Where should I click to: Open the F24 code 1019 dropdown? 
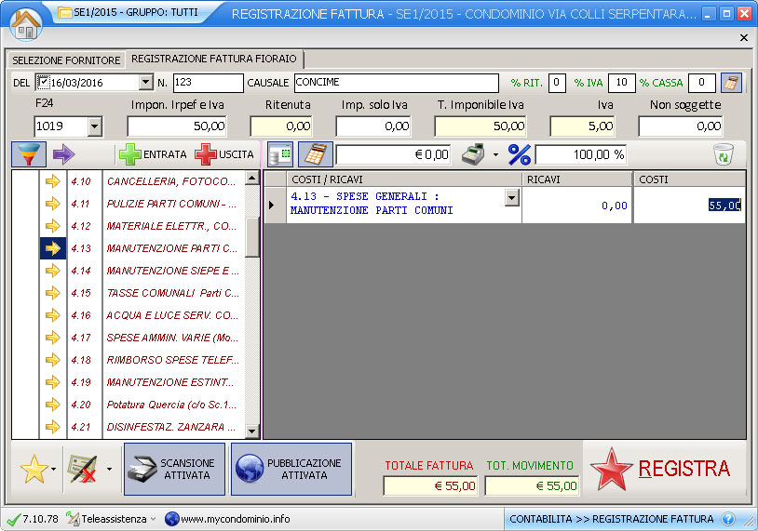(94, 126)
